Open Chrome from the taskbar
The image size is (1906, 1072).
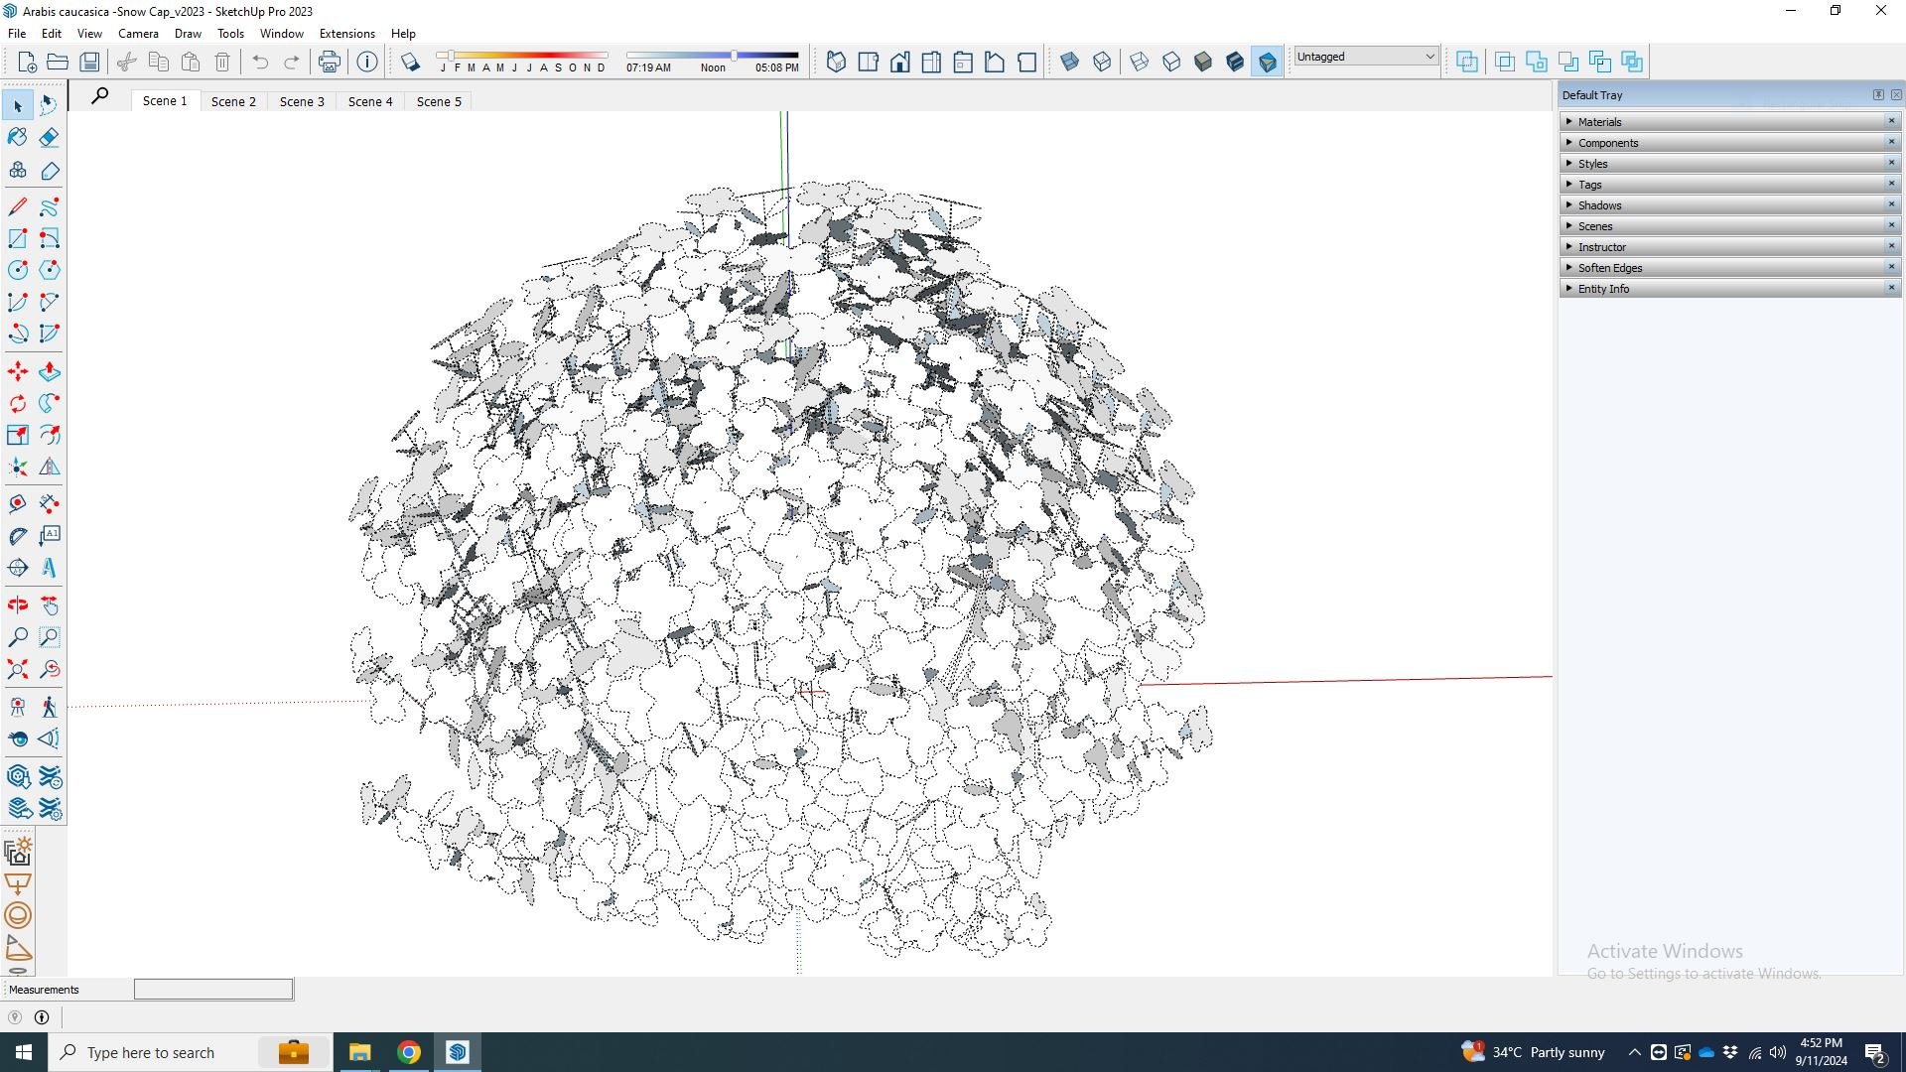click(409, 1052)
